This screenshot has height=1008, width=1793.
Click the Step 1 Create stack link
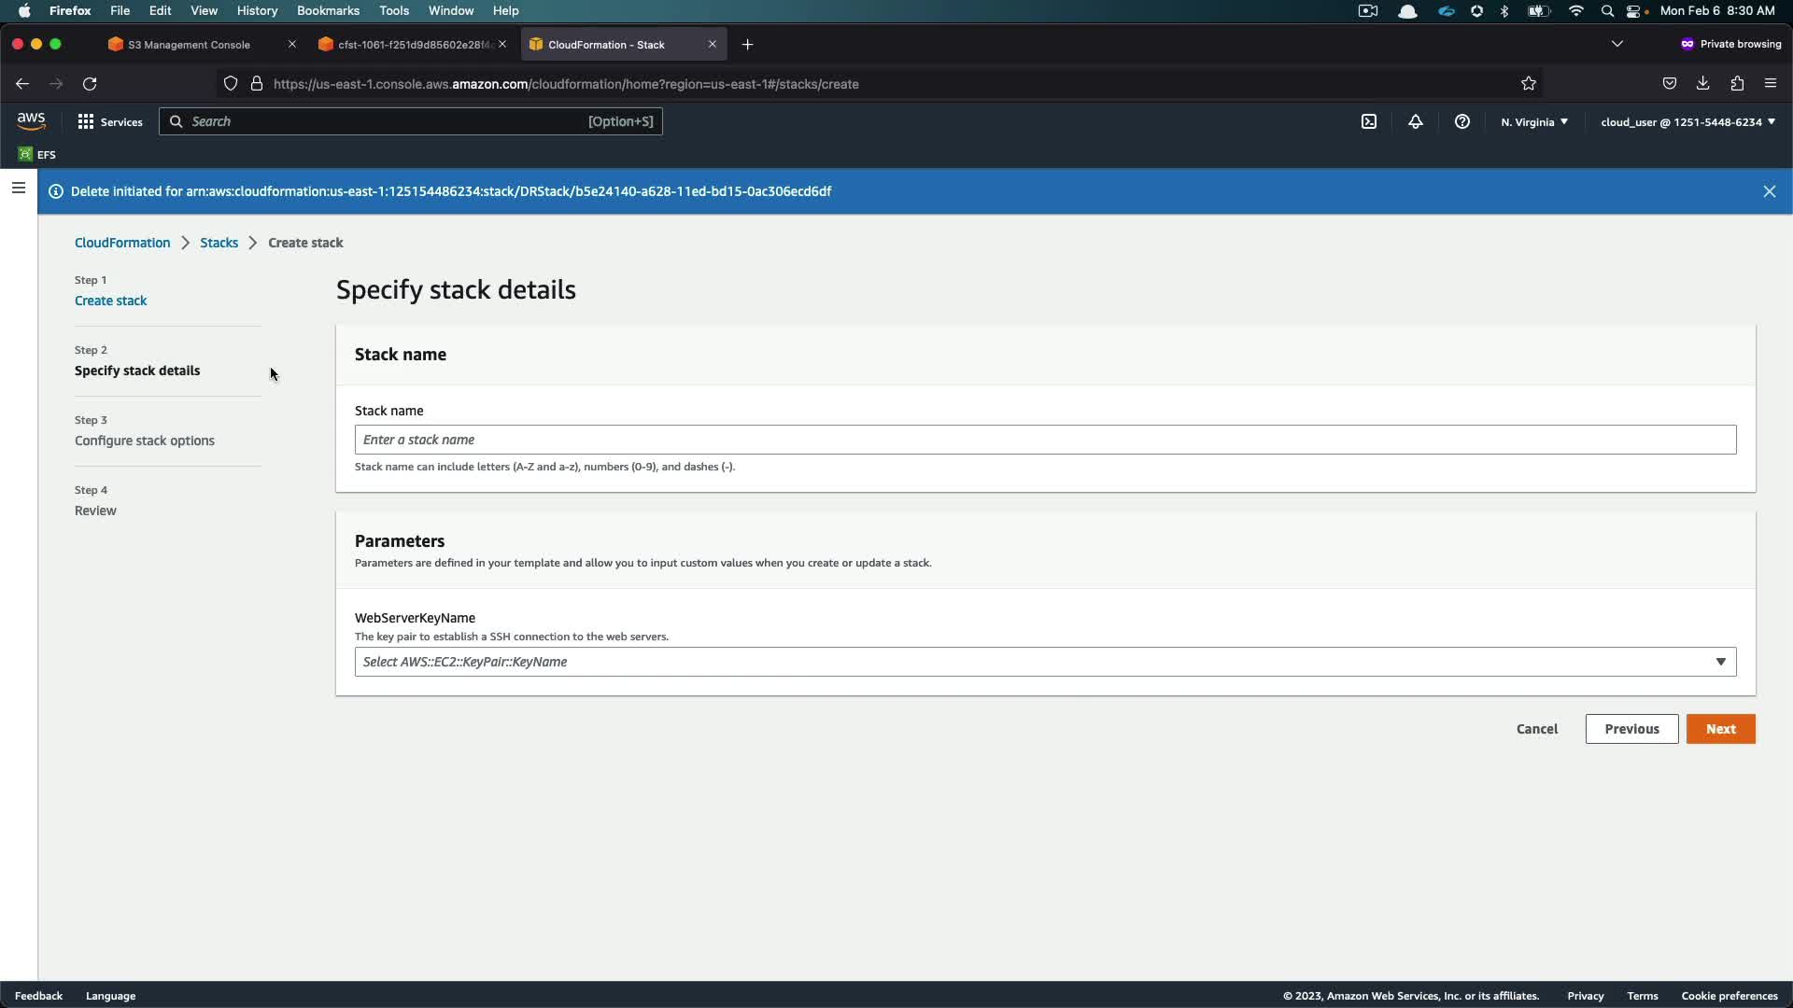pyautogui.click(x=110, y=301)
